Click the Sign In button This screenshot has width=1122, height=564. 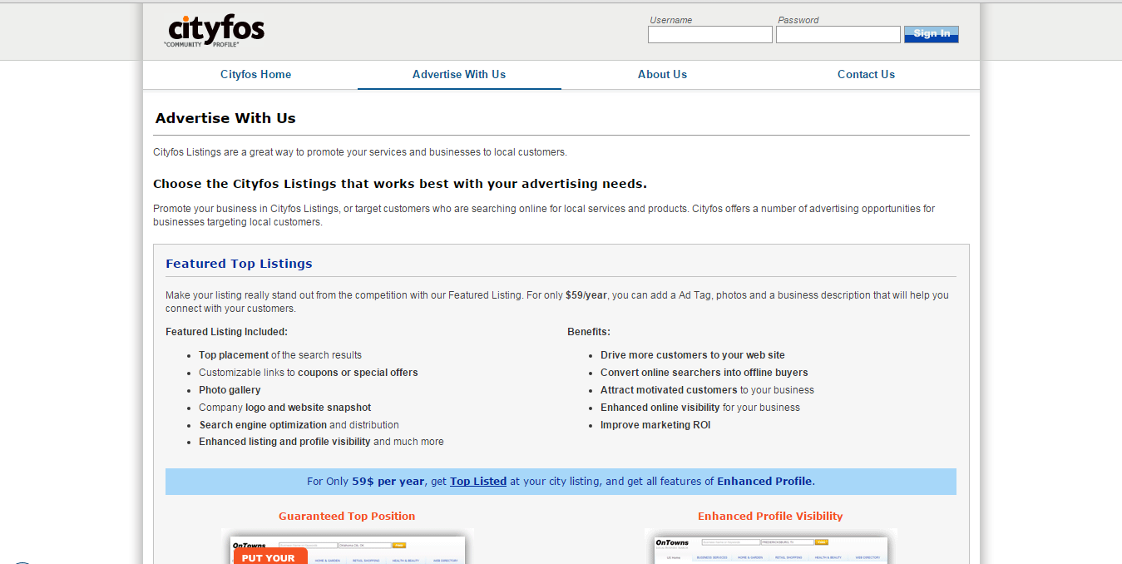[932, 34]
